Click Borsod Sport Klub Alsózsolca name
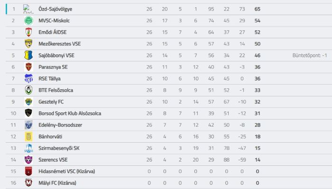 (x=70, y=113)
